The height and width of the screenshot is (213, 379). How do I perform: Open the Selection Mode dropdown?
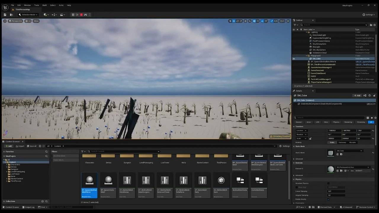(28, 14)
